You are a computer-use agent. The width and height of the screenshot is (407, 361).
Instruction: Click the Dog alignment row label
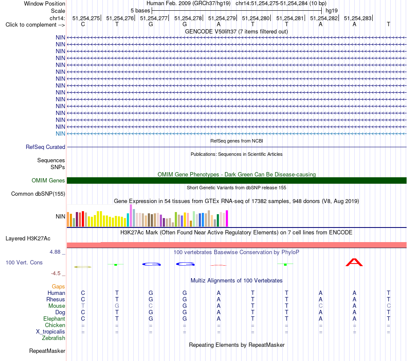60,312
